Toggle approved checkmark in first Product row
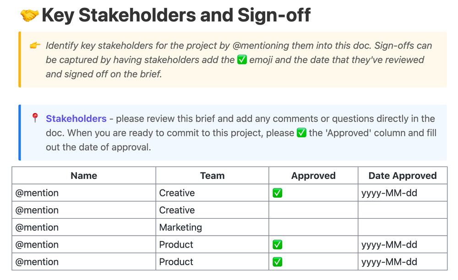Viewport: 458px width, 280px height. click(278, 245)
